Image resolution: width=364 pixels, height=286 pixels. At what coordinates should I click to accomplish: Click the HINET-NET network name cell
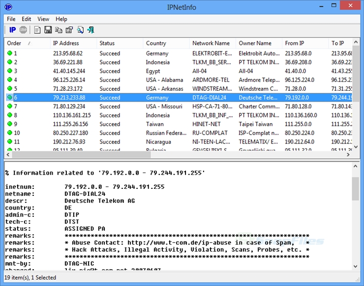207,124
